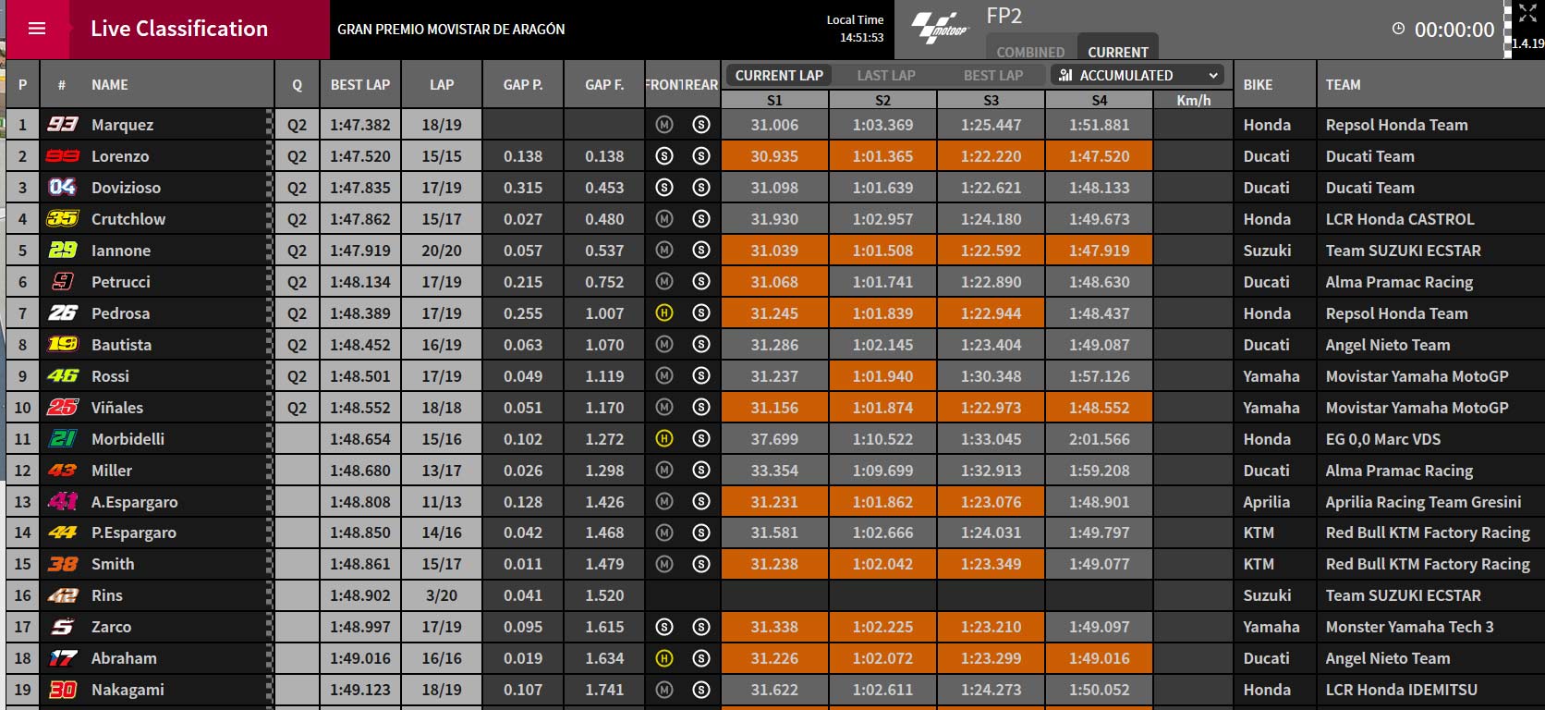The height and width of the screenshot is (710, 1545).
Task: Switch to the COMBINED tab
Action: pos(1030,52)
